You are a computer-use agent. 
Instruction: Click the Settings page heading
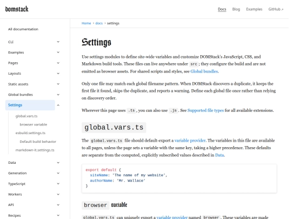tap(96, 42)
